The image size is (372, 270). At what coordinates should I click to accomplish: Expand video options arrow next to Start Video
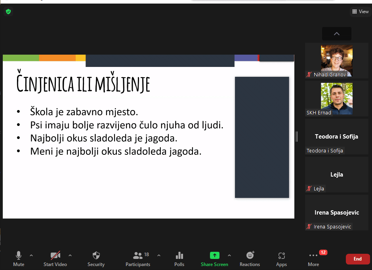(70, 255)
